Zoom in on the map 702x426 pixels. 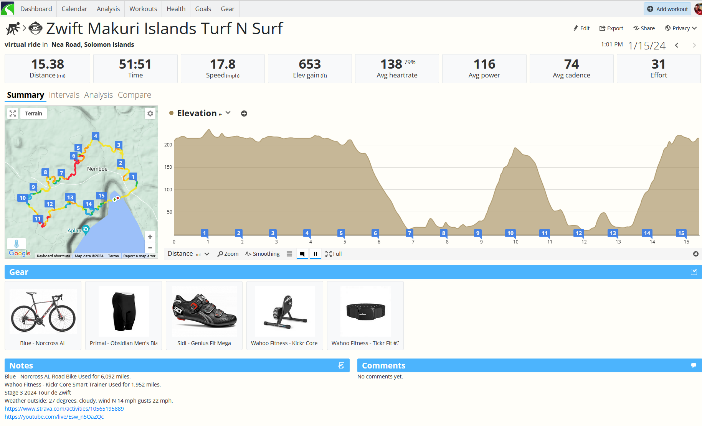click(x=150, y=237)
